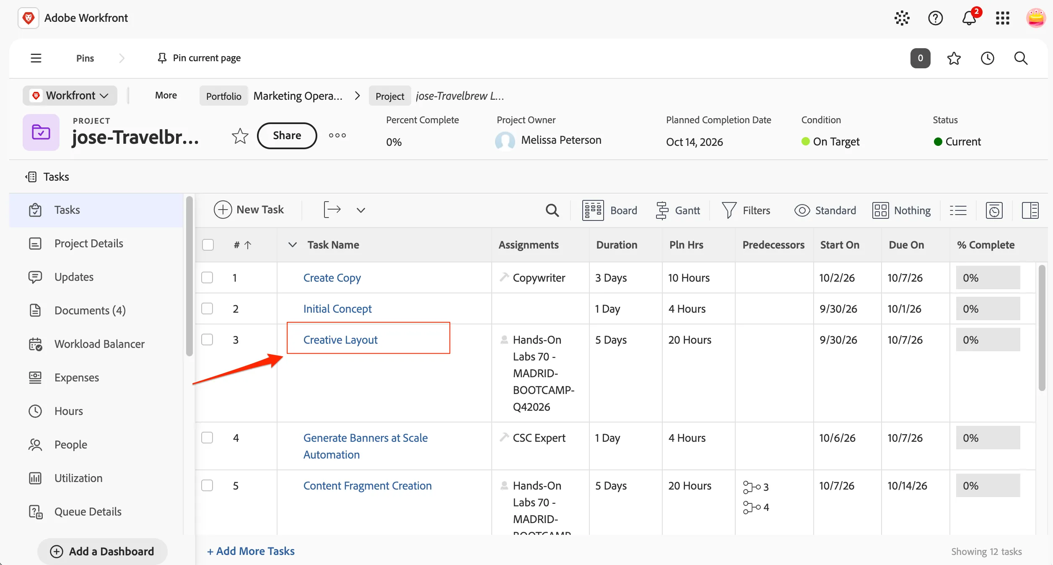The height and width of the screenshot is (565, 1053).
Task: Click the Share button
Action: [287, 135]
